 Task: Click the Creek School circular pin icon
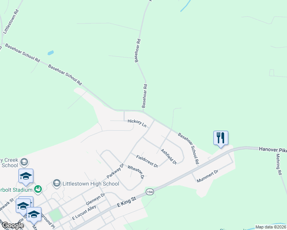click(24, 162)
